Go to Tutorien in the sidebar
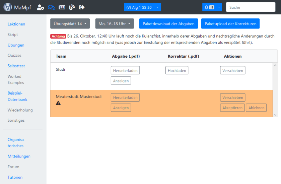 15,177
